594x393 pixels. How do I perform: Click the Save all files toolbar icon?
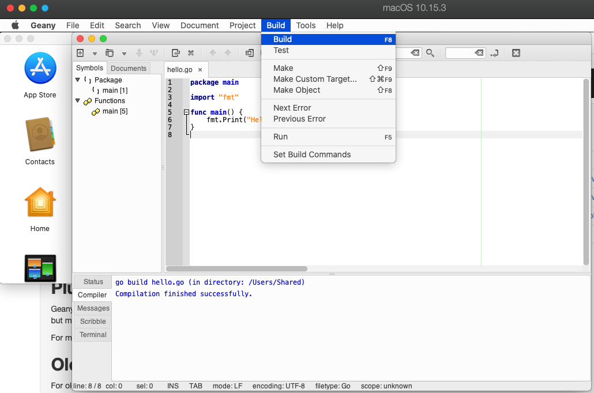pos(154,53)
